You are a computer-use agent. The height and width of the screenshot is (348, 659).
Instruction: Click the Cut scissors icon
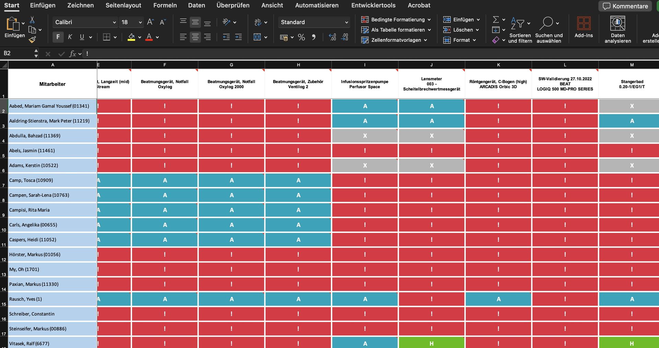(x=32, y=20)
